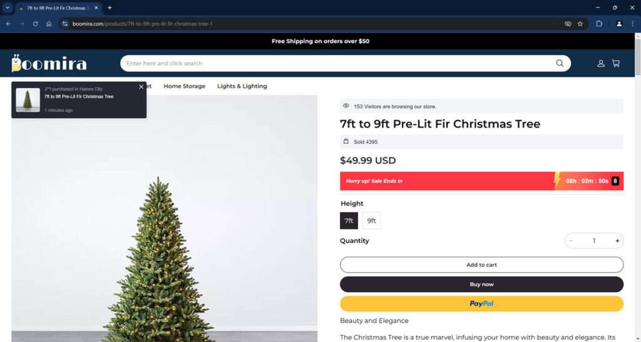Click the Add to cart button
Viewport: 641px width, 342px height.
pyautogui.click(x=481, y=265)
